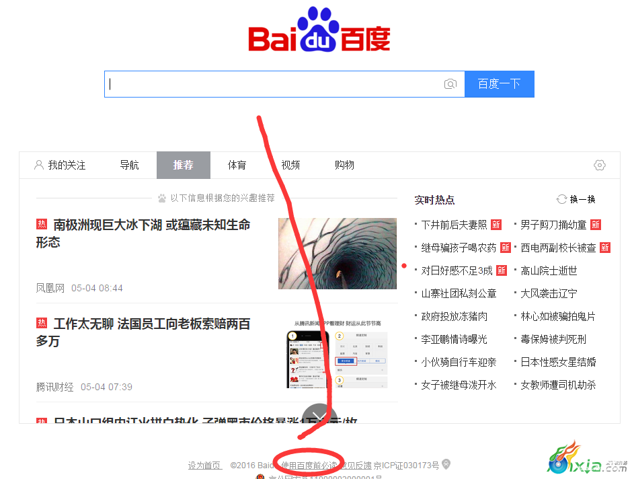This screenshot has width=632, height=479.
Task: Open hot topic 继母骗孩子喝农药
Action: pyautogui.click(x=459, y=248)
